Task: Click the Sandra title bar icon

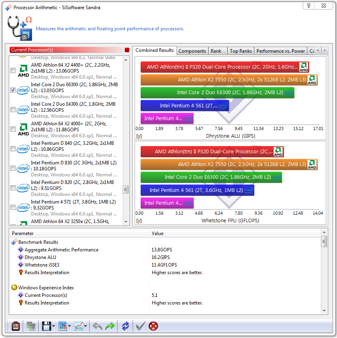Action: [x=8, y=8]
